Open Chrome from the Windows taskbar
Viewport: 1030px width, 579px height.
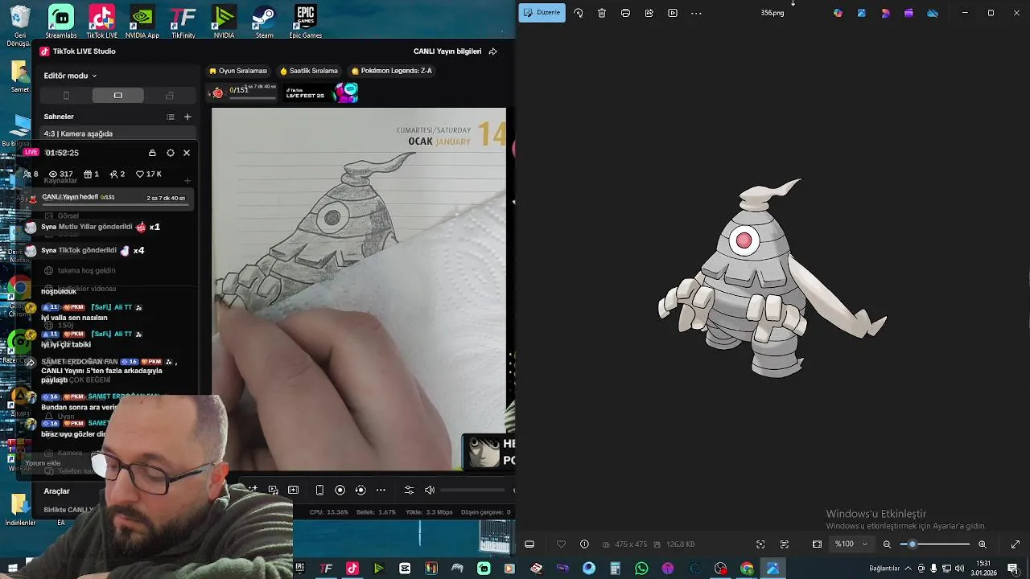(747, 569)
